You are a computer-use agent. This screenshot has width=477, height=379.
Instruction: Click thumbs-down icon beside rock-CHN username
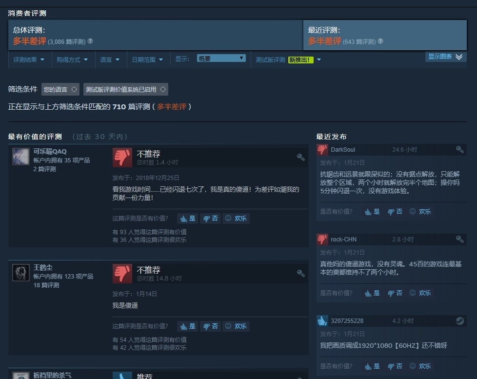322,239
